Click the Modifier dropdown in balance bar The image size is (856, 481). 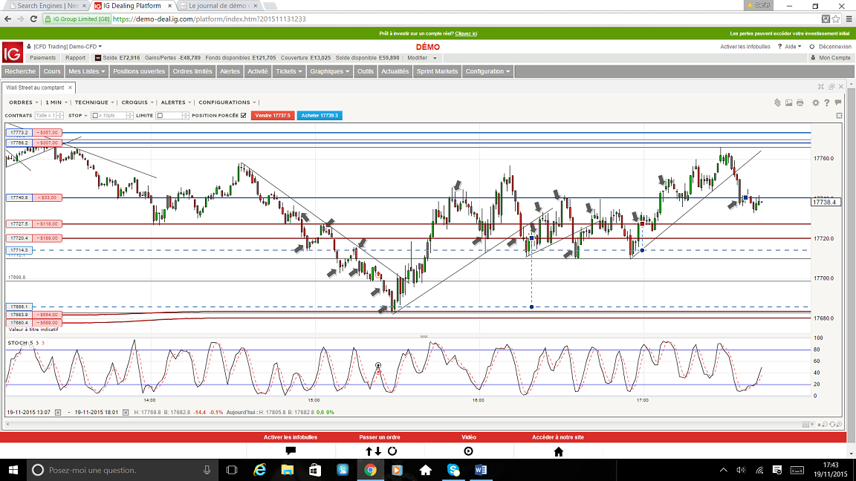click(x=422, y=58)
